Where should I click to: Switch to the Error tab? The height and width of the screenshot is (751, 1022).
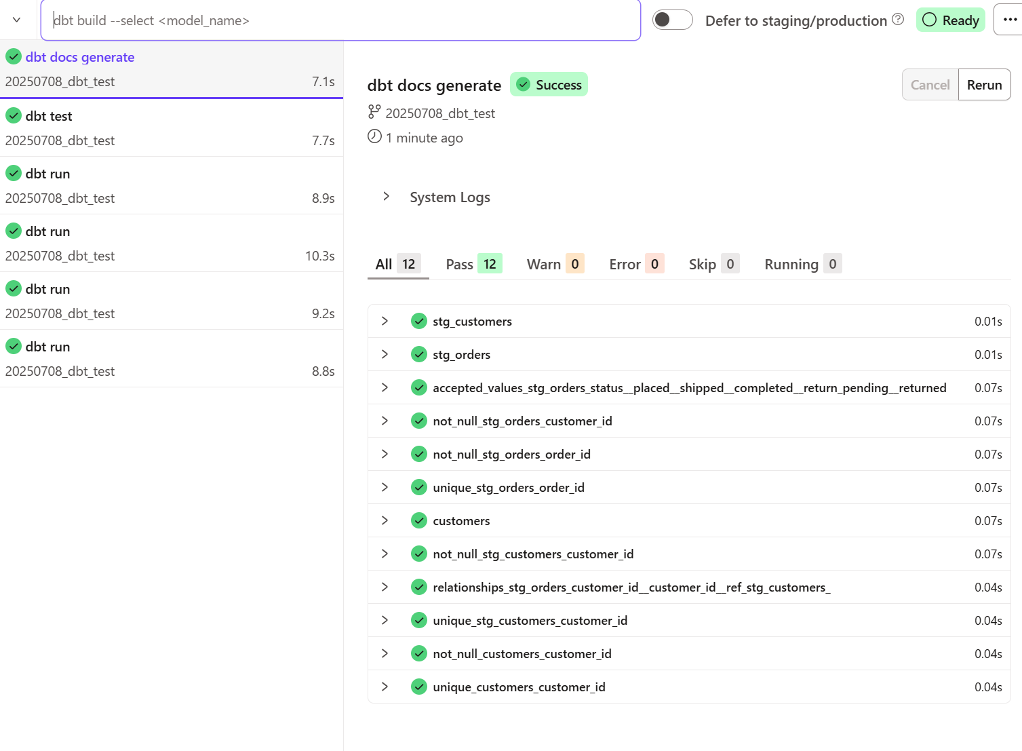click(636, 264)
